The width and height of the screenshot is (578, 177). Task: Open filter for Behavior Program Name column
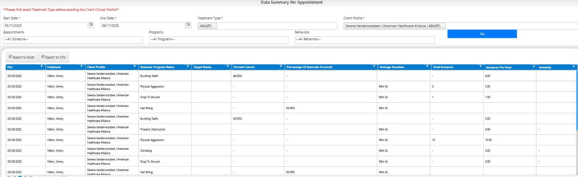click(188, 67)
